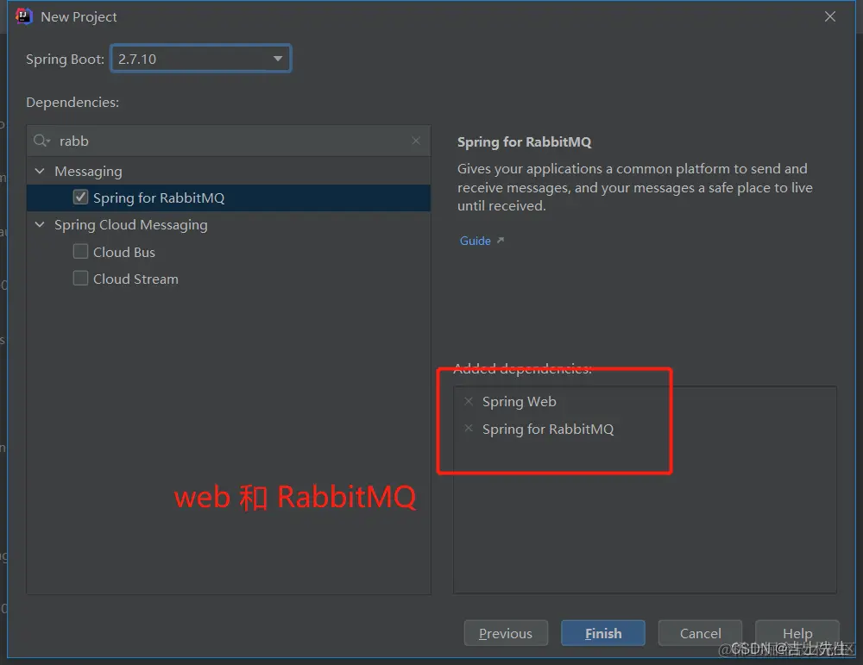Select the Spring Cloud Messaging label

coord(131,225)
